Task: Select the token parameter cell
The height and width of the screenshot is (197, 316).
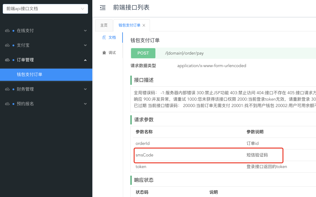Action: (141, 167)
